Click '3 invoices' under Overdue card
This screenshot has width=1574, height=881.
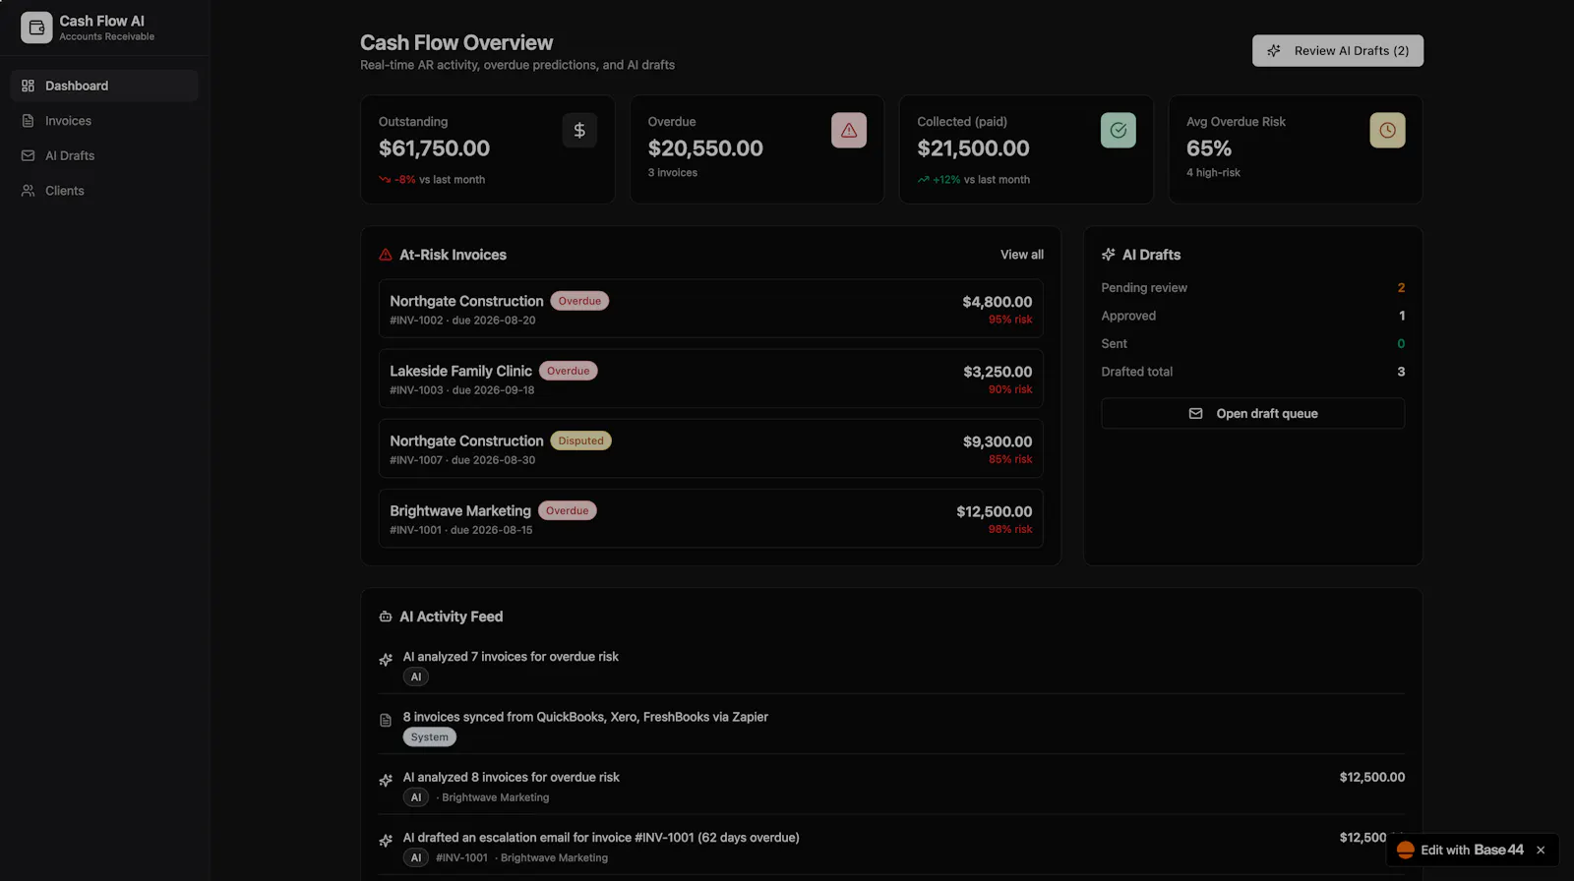click(673, 173)
